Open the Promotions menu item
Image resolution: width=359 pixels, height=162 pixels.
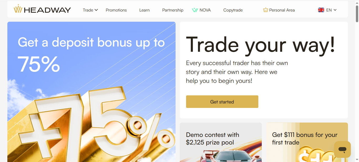(x=116, y=10)
